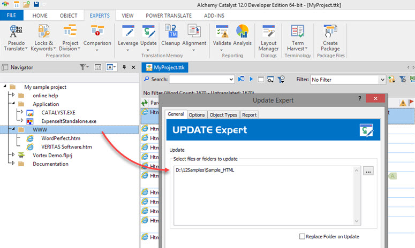Viewport: 415px width, 248px height.
Task: Expand the online help folder
Action: pyautogui.click(x=13, y=95)
